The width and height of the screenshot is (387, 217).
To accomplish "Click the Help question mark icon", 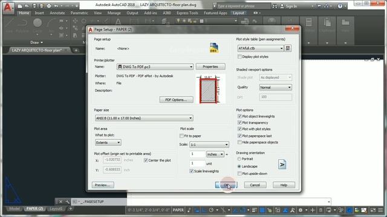I will click(x=340, y=6).
